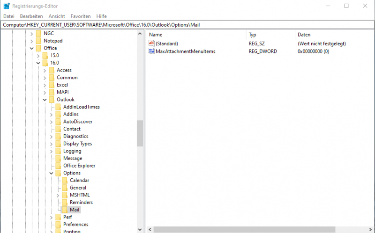
Task: Select the (Standard) value name
Action: pyautogui.click(x=167, y=44)
